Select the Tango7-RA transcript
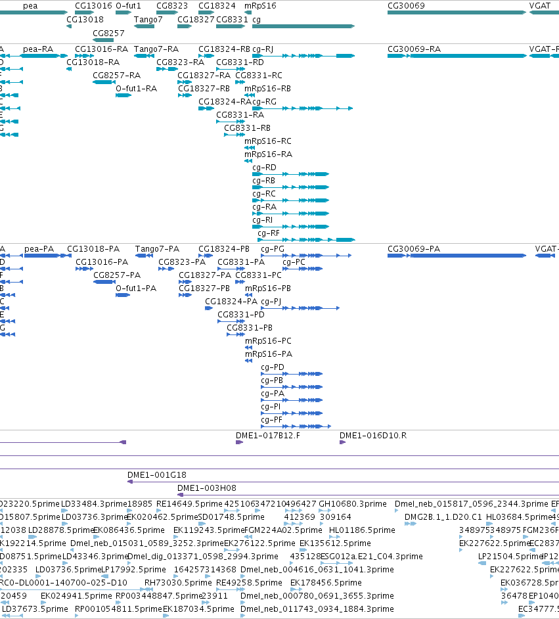Viewport: 559px width, 619px height. pyautogui.click(x=144, y=56)
